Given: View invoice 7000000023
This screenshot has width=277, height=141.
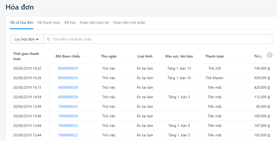Looking at the screenshot, I should [68, 126].
